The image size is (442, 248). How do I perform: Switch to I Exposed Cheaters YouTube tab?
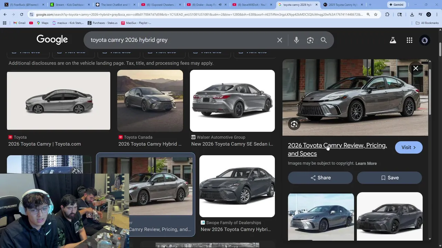161,4
